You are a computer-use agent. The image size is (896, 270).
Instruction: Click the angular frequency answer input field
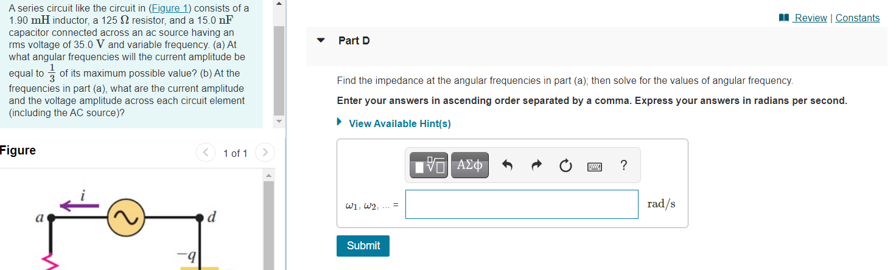pos(522,204)
